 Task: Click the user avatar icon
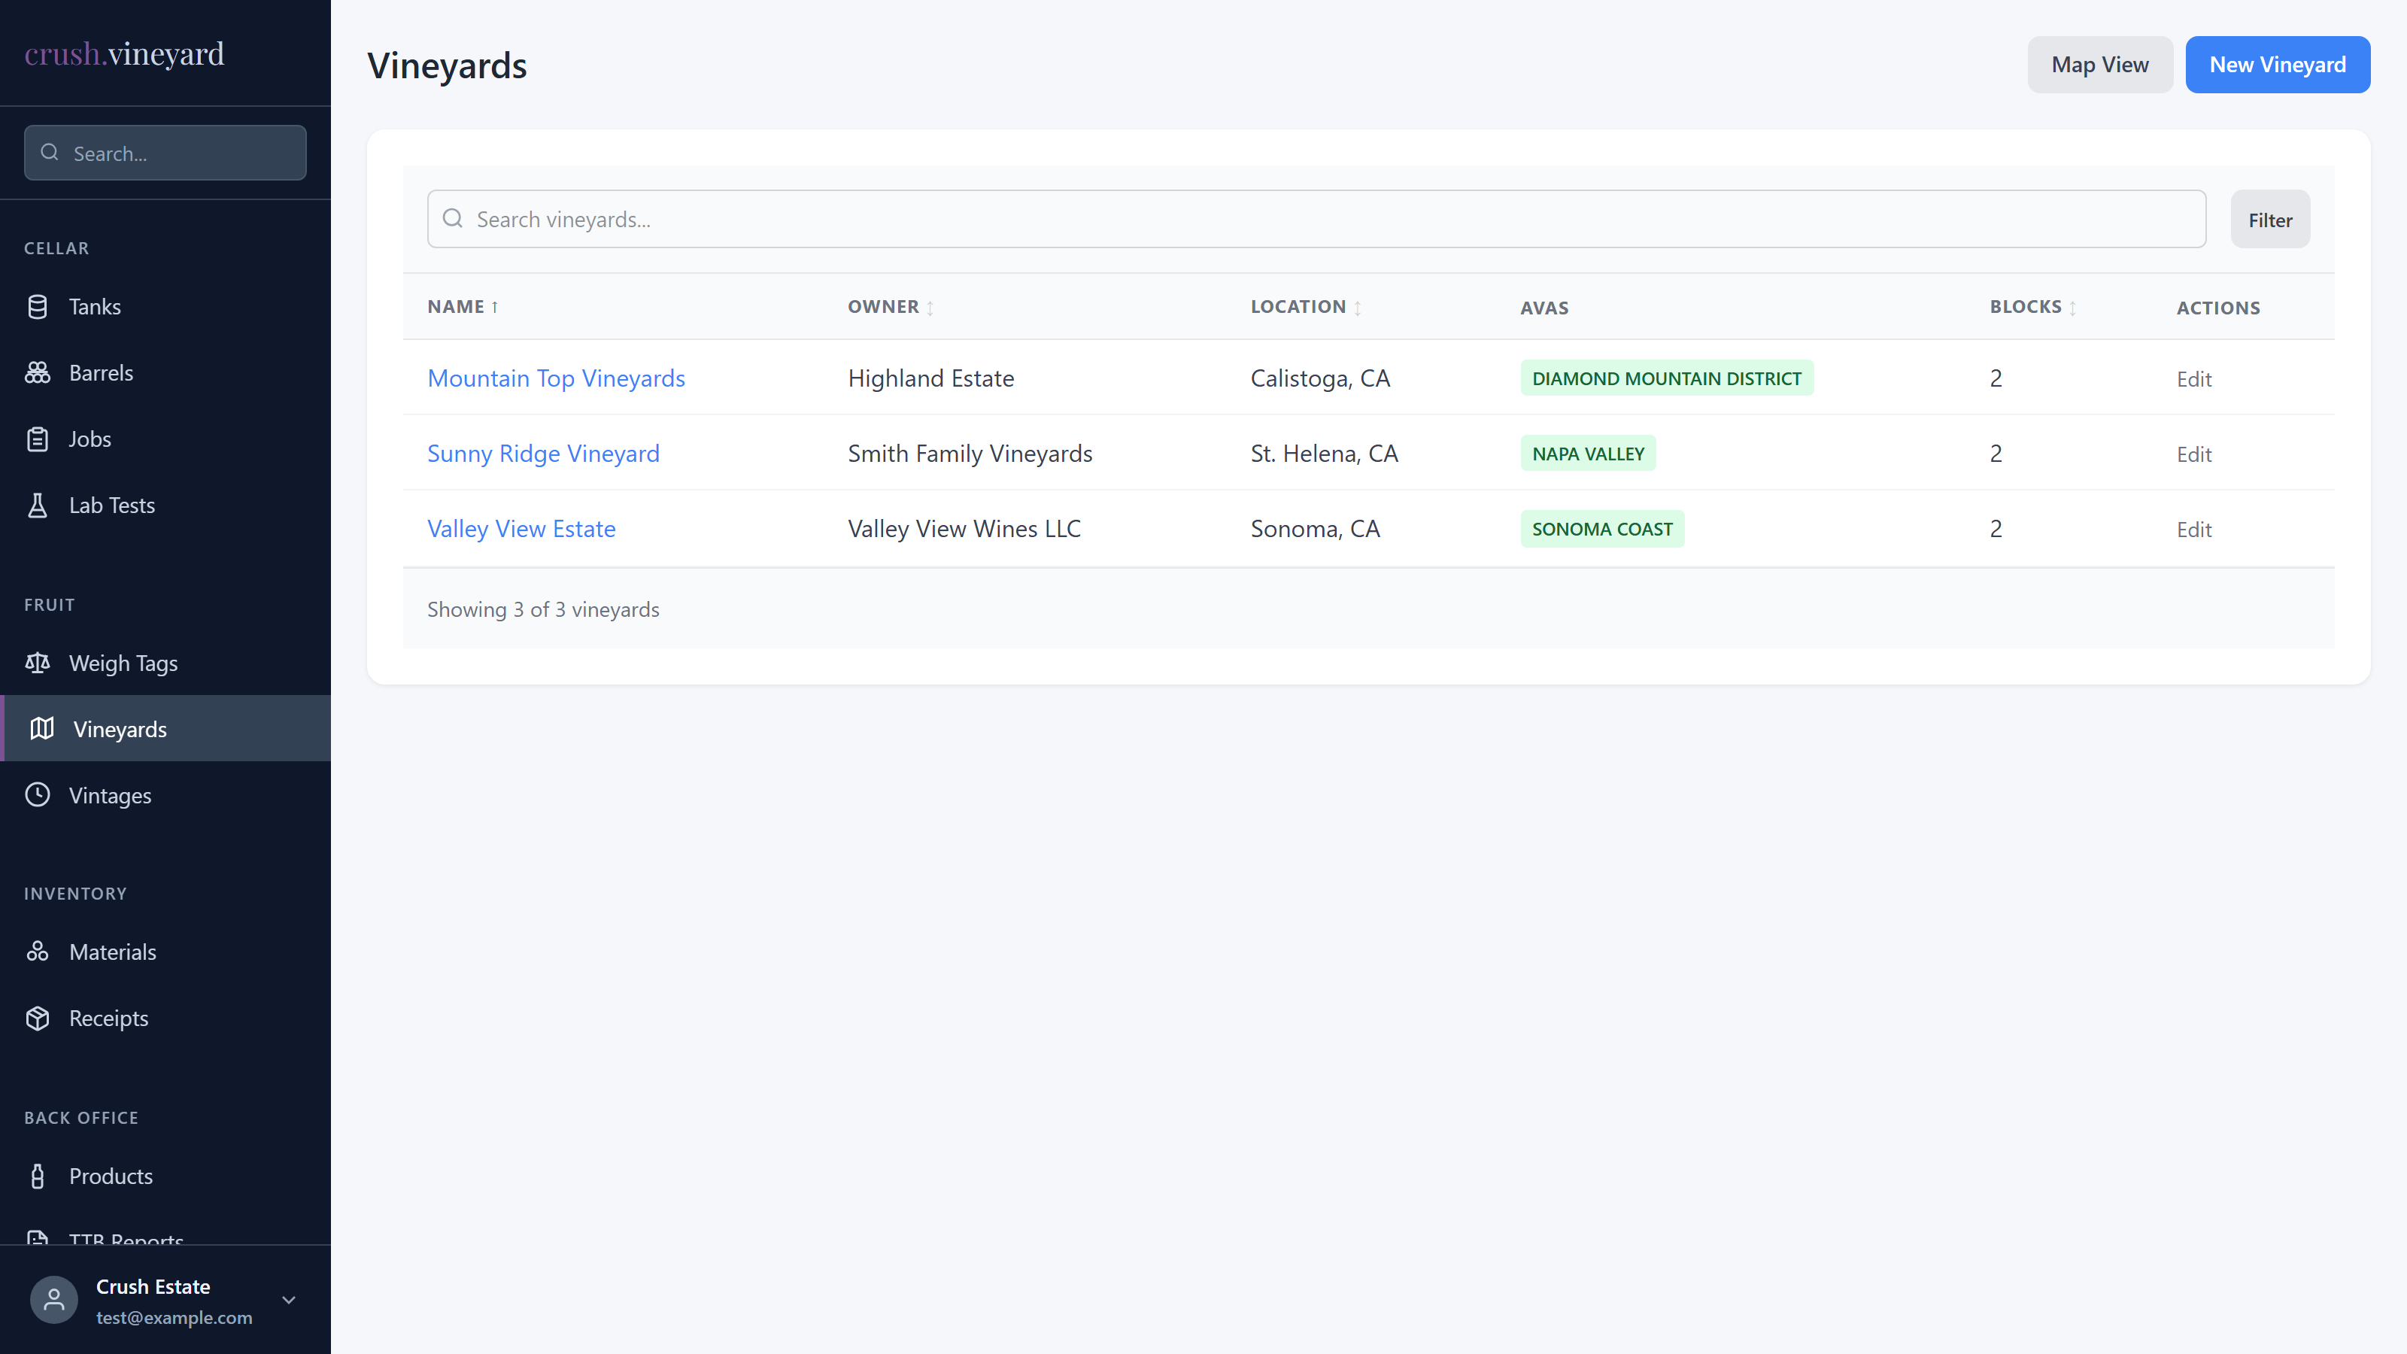(54, 1300)
